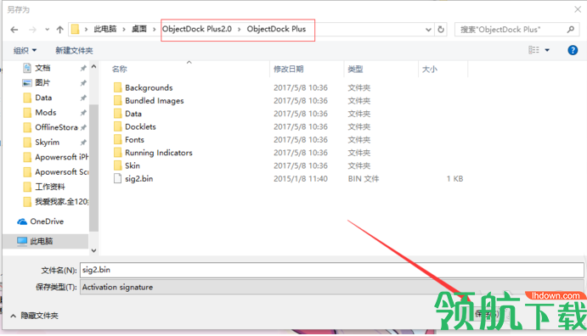Select OfflineStora folder in sidebar

coord(56,127)
